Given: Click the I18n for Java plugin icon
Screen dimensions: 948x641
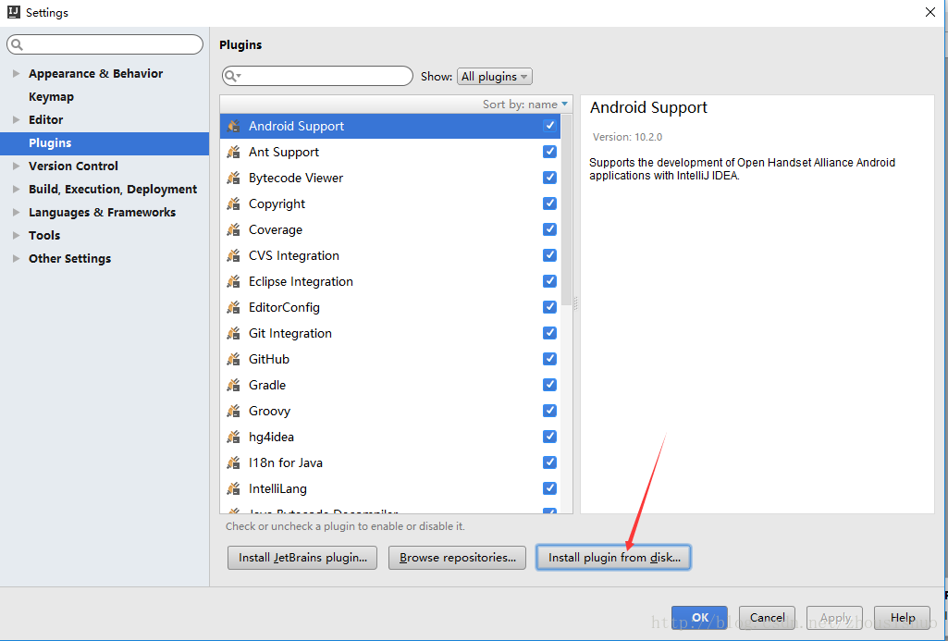Looking at the screenshot, I should (x=233, y=462).
